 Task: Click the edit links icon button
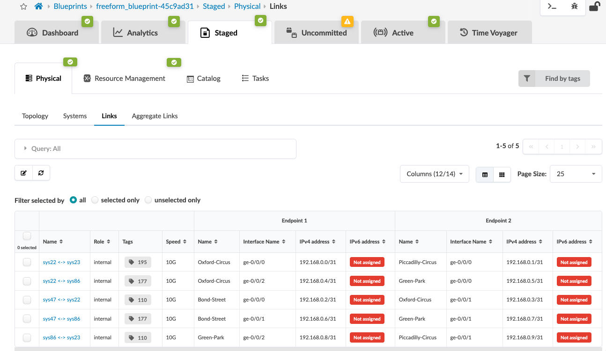pyautogui.click(x=24, y=173)
